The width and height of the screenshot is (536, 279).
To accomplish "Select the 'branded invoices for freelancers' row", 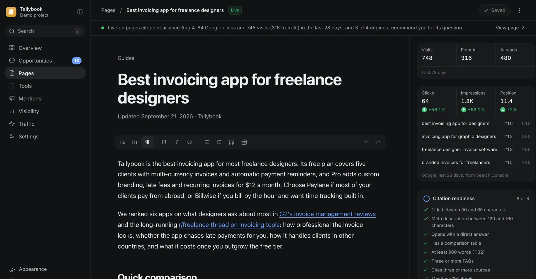I will point(476,163).
